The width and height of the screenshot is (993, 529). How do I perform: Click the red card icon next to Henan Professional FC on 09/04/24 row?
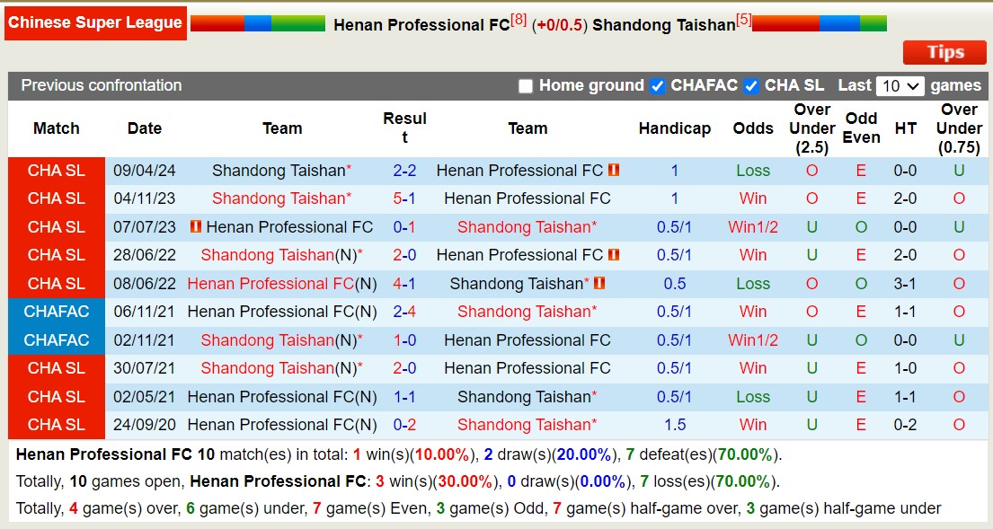(613, 170)
